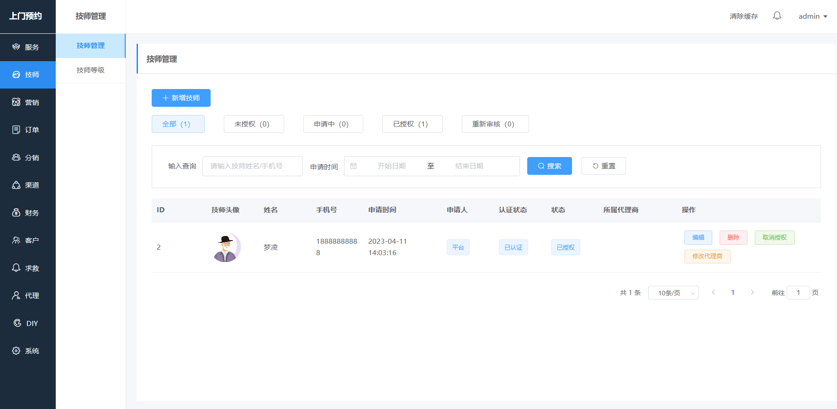837x409 pixels.
Task: Select the 技师管理 submenu item
Action: point(90,46)
